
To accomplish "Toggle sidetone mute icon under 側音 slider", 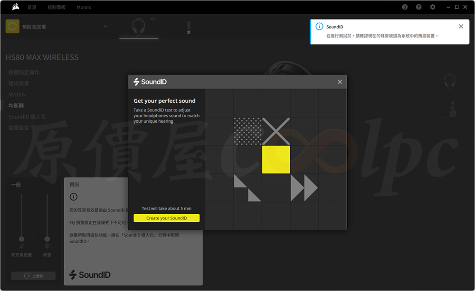I will point(47,246).
